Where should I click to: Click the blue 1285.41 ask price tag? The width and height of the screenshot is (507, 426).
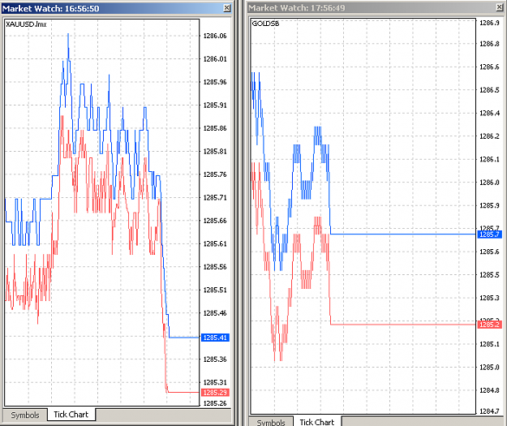pos(215,338)
